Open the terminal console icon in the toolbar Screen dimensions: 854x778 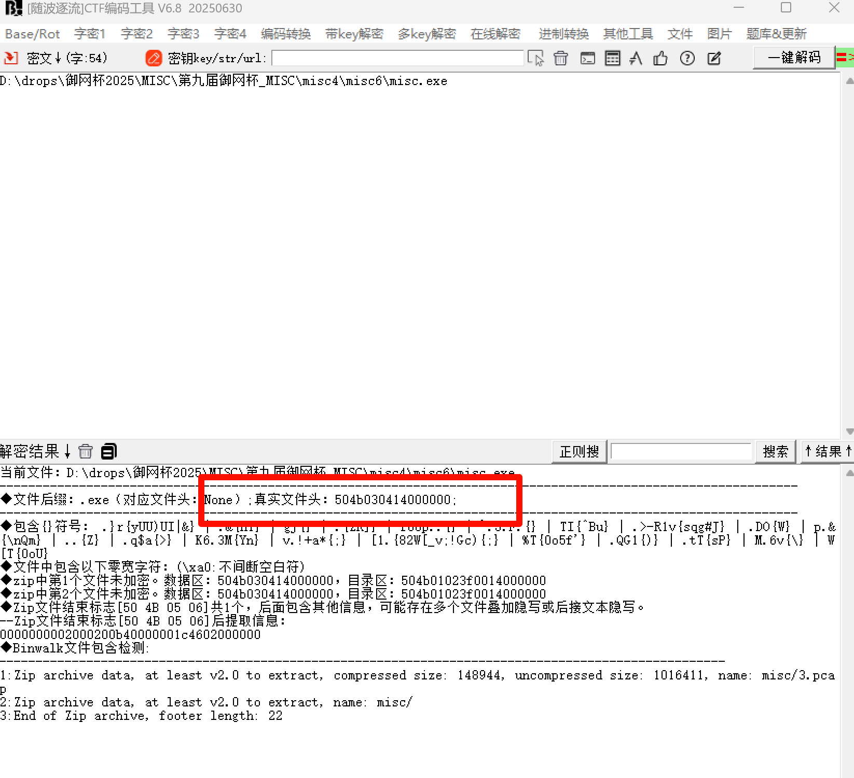click(587, 58)
